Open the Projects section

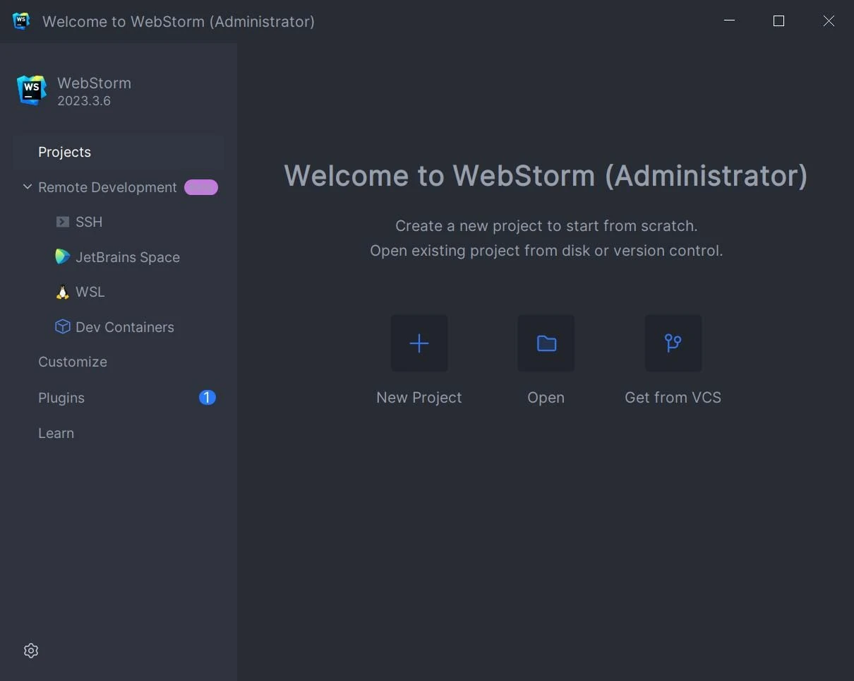click(x=64, y=152)
